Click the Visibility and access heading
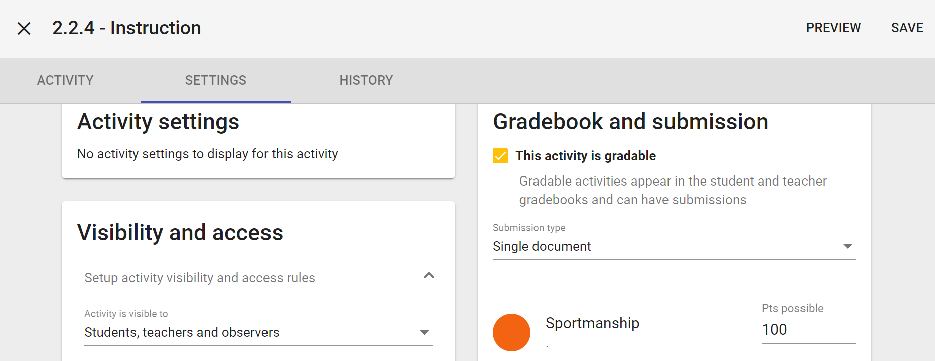Screen dimensions: 935x361 tap(180, 233)
